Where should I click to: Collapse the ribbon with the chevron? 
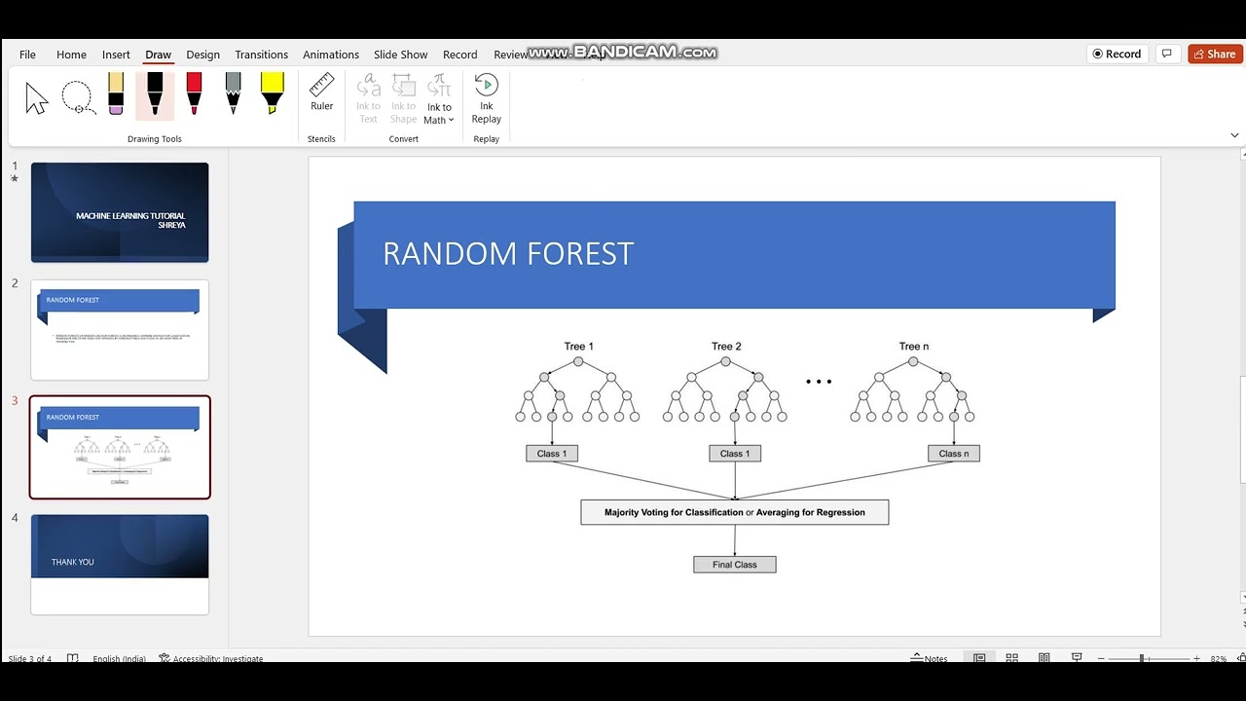tap(1234, 135)
